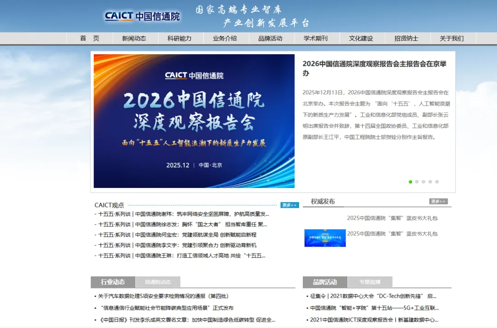Open article by 徐志发 胸怀国之大者
Image resolution: width=497 pixels, height=328 pixels.
(x=183, y=224)
